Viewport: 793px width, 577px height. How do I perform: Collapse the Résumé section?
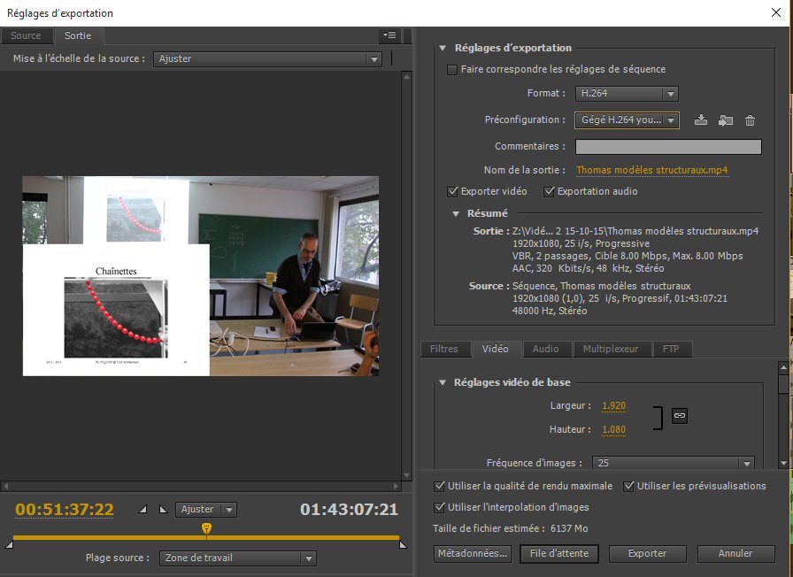coord(456,213)
